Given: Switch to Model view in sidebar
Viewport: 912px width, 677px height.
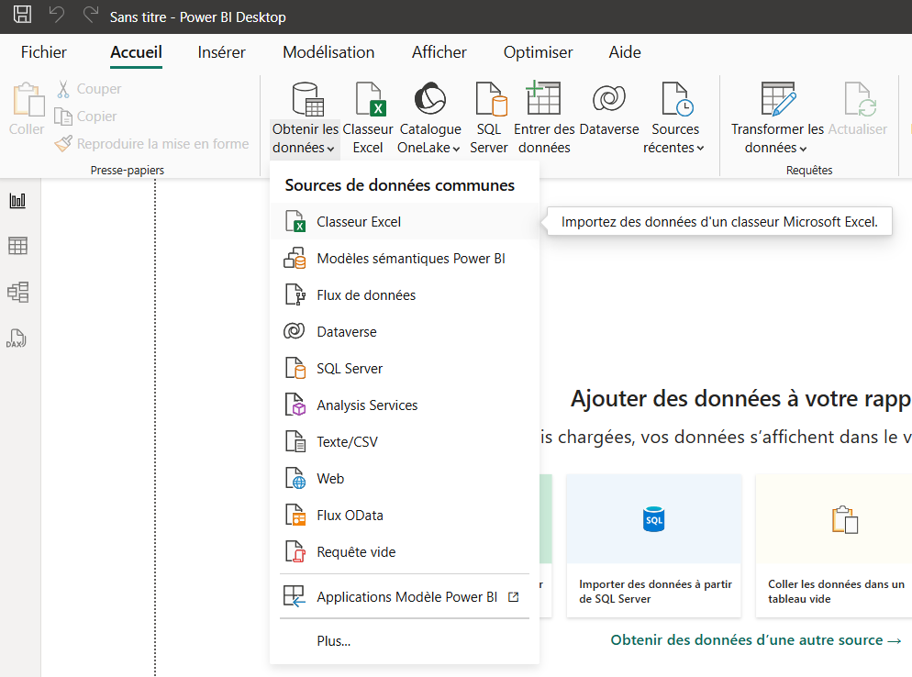Looking at the screenshot, I should [18, 292].
